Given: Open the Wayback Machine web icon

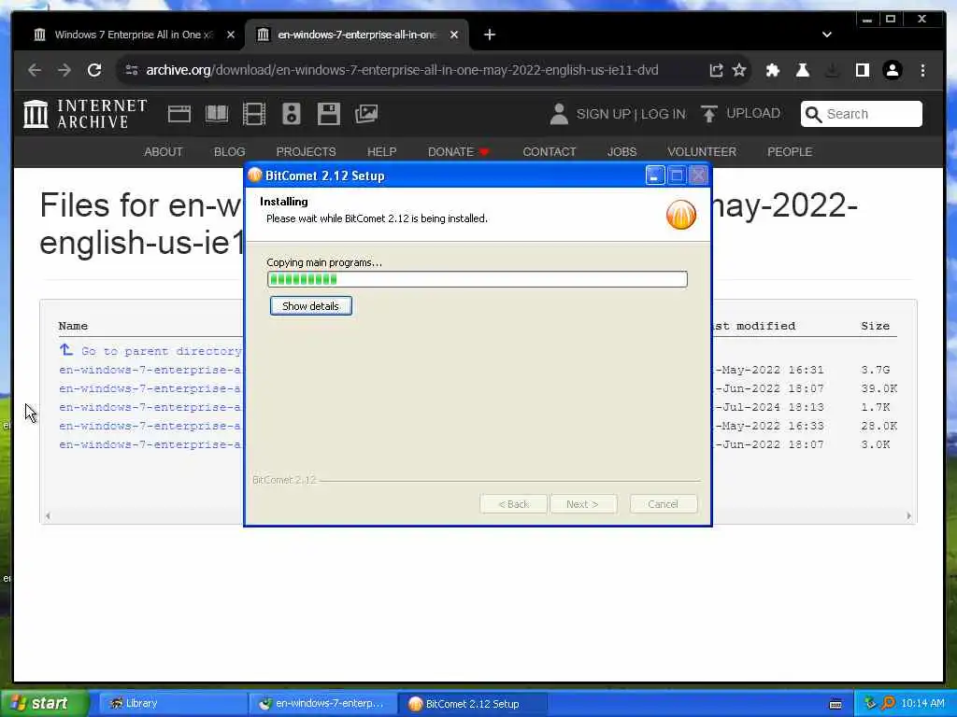Looking at the screenshot, I should click(179, 114).
